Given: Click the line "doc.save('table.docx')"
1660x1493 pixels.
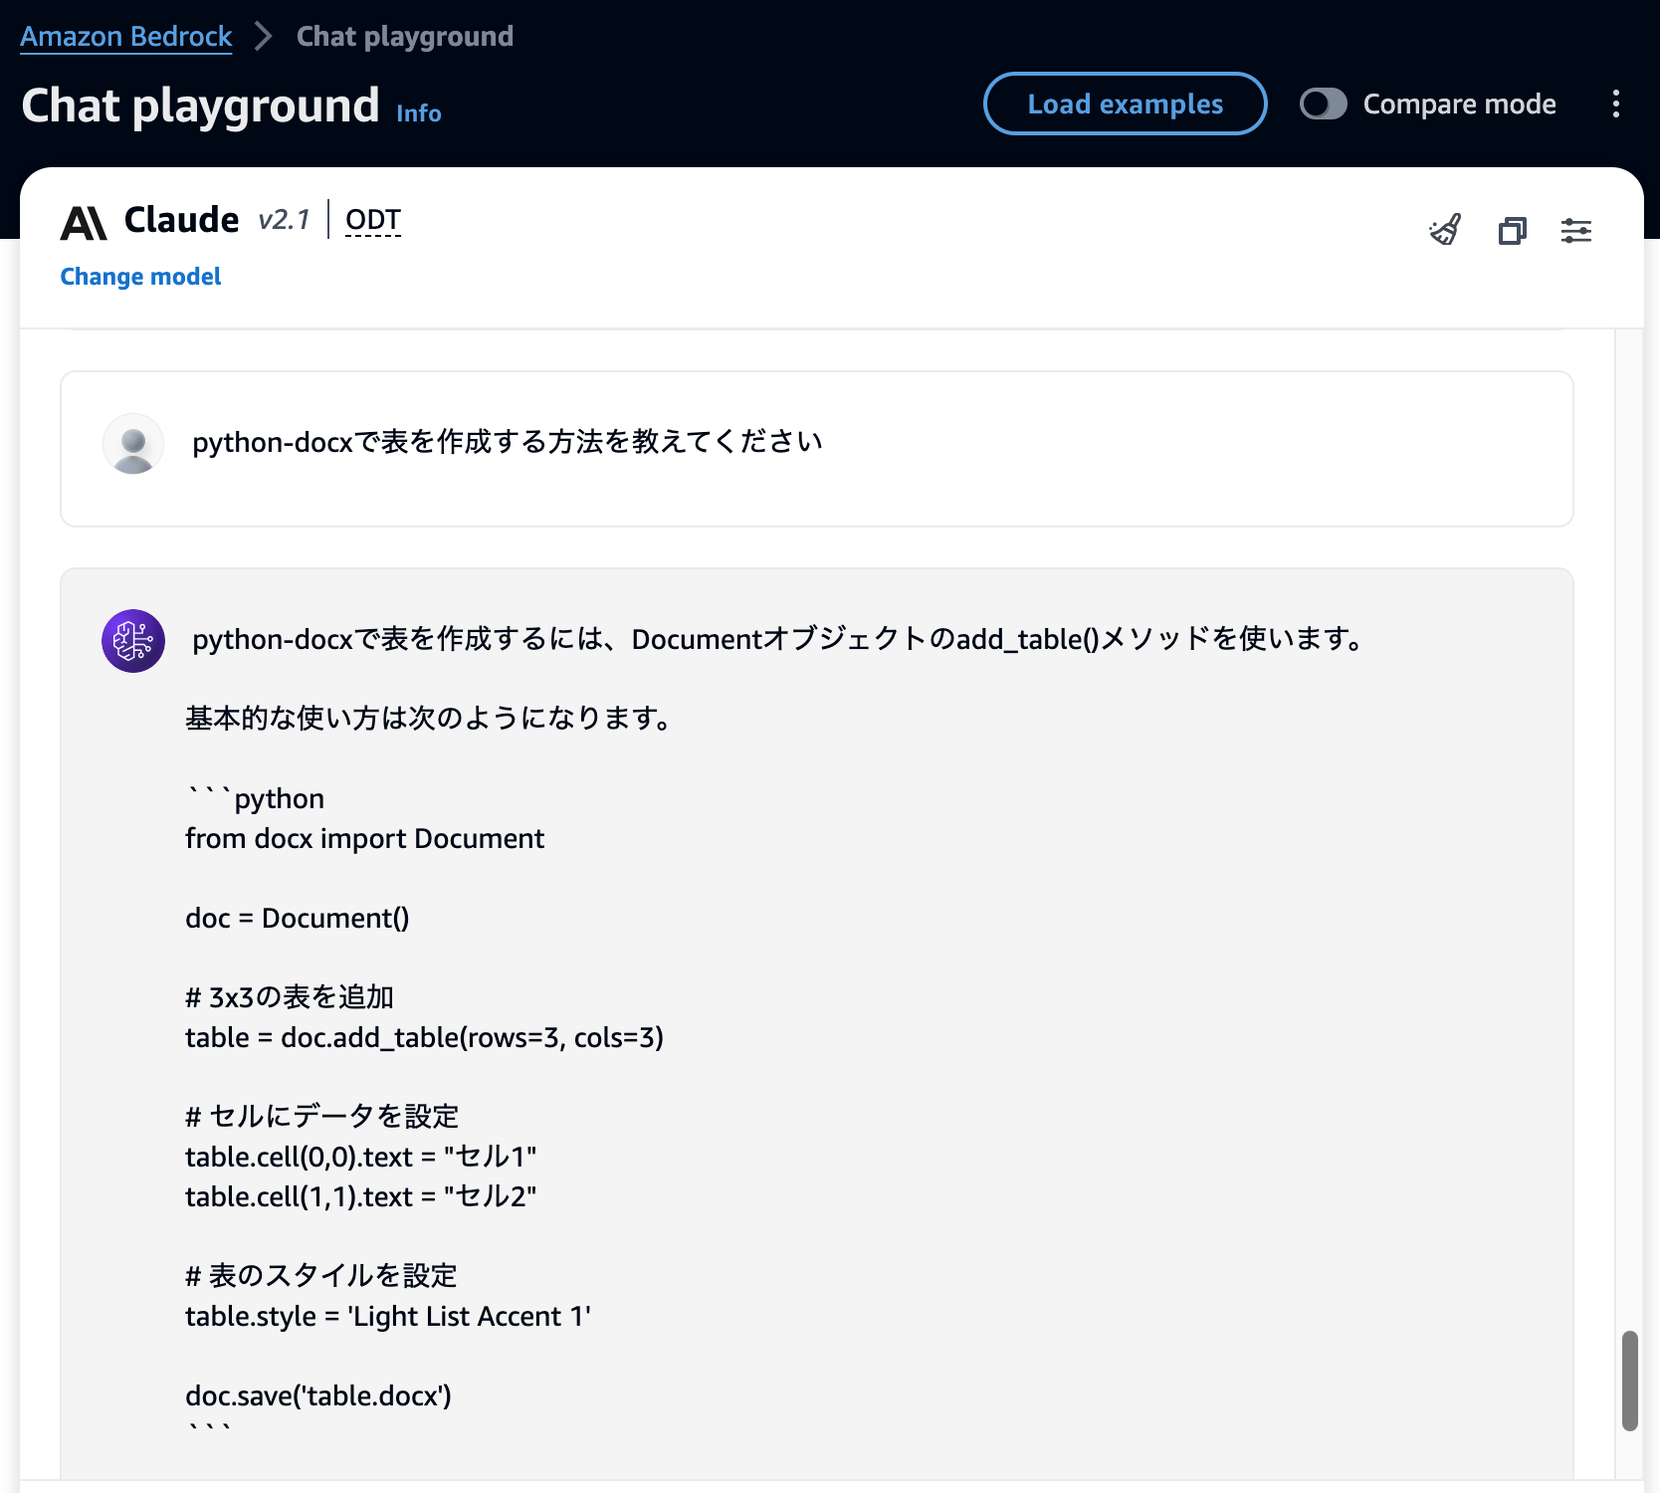Looking at the screenshot, I should click(318, 1395).
